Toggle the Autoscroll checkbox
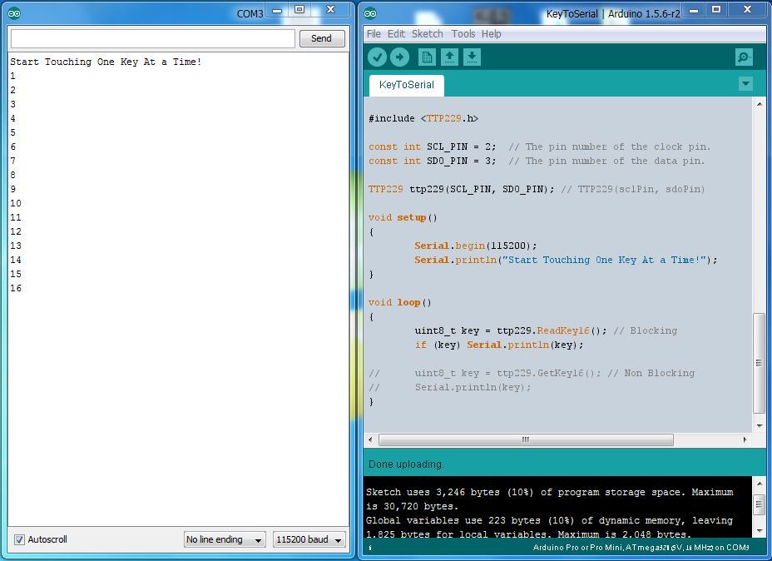The width and height of the screenshot is (772, 561). pyautogui.click(x=19, y=539)
